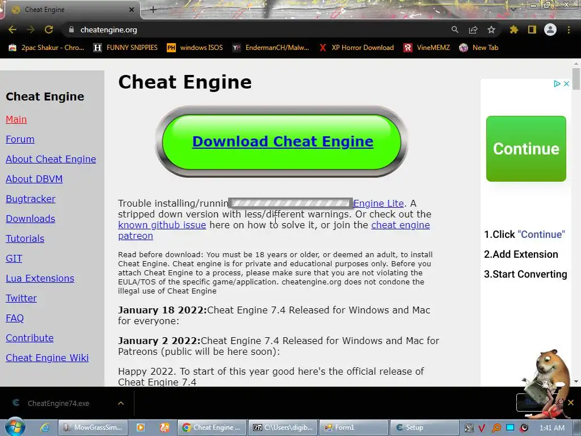This screenshot has height=436, width=581.
Task: Open the Contribute sidebar link
Action: coord(30,338)
